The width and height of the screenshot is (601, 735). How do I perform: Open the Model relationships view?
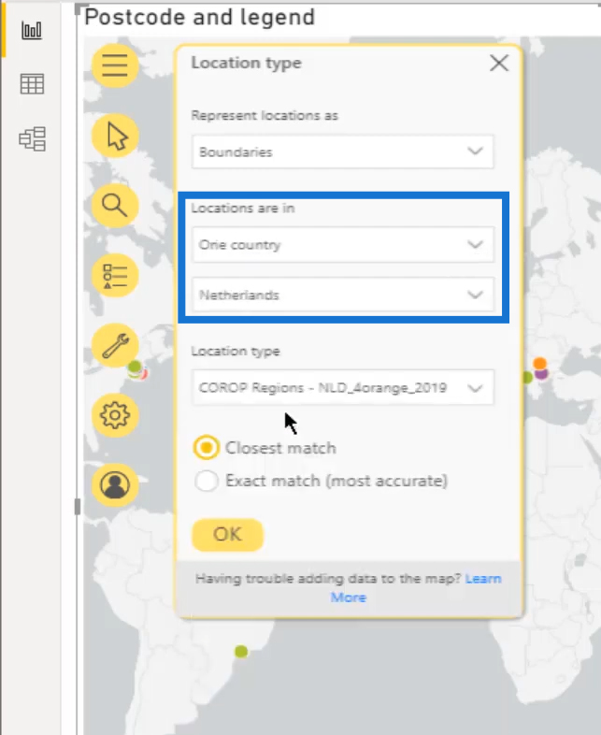(32, 138)
